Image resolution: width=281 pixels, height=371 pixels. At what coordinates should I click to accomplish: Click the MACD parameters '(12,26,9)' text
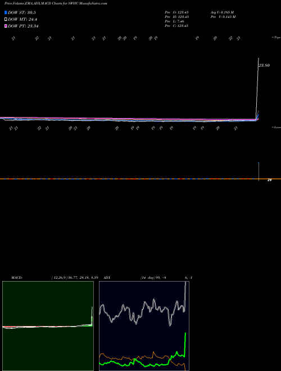click(60, 278)
